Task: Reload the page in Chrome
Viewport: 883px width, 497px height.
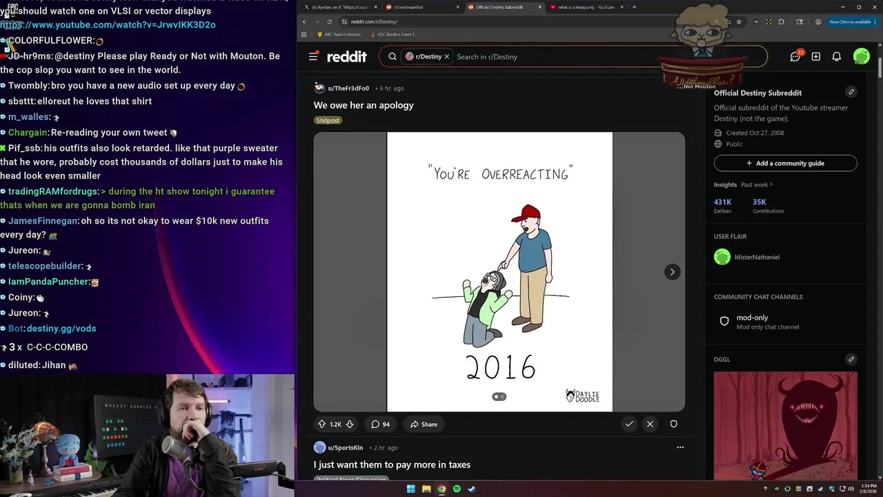Action: 329,21
